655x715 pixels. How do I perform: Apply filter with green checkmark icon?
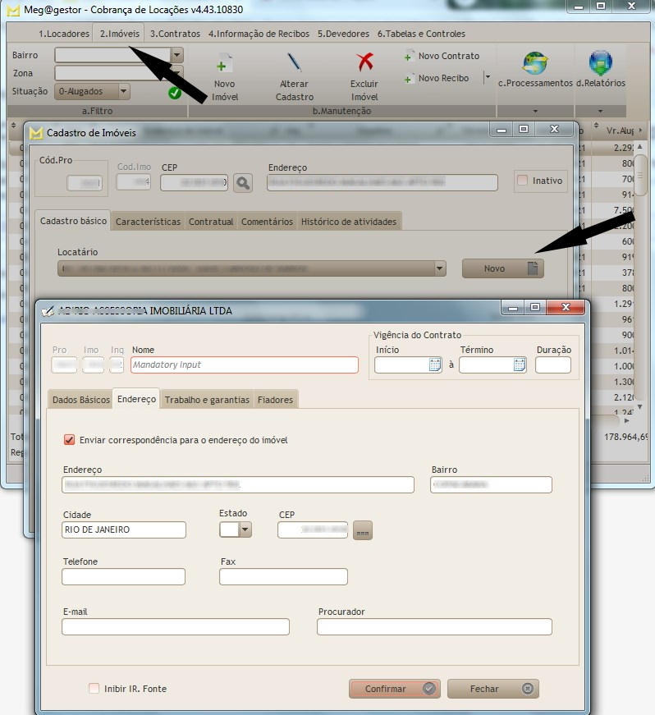click(174, 93)
